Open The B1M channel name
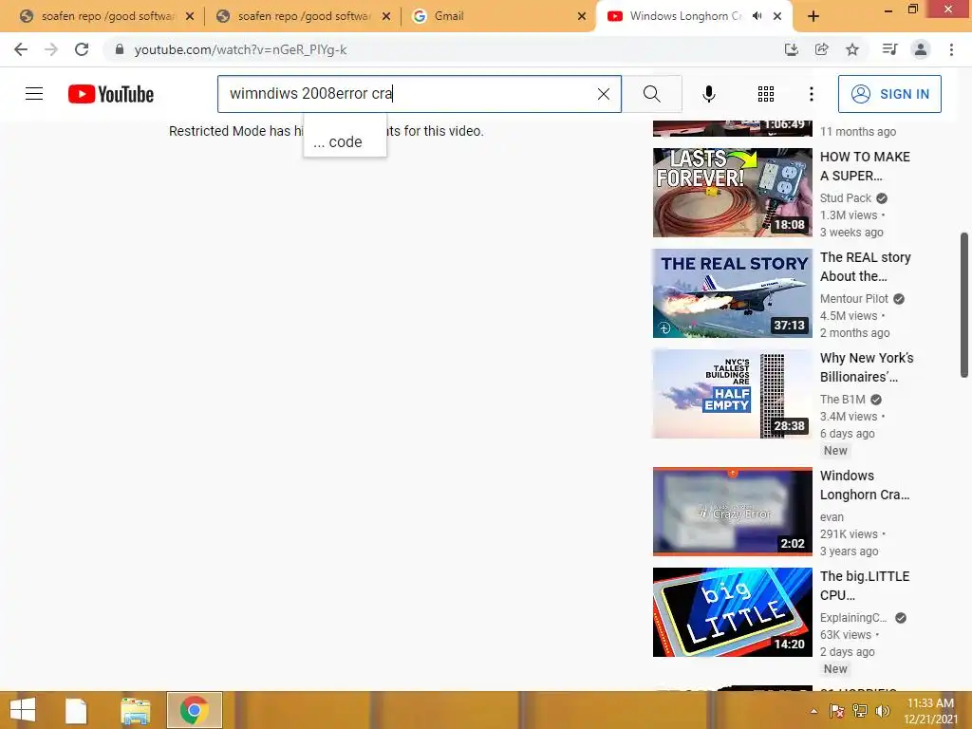This screenshot has width=972, height=729. pyautogui.click(x=843, y=400)
